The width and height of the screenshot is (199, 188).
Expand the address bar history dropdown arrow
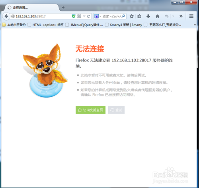click(84, 16)
